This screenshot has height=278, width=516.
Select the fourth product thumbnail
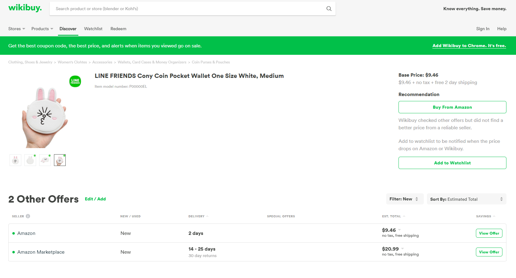click(60, 160)
